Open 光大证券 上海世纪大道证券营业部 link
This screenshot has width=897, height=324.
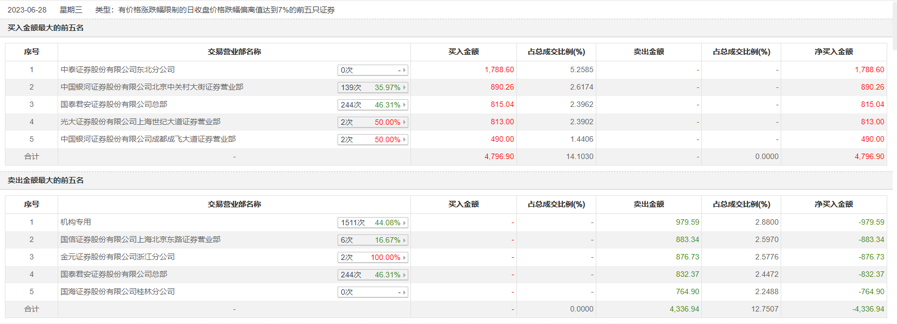140,122
